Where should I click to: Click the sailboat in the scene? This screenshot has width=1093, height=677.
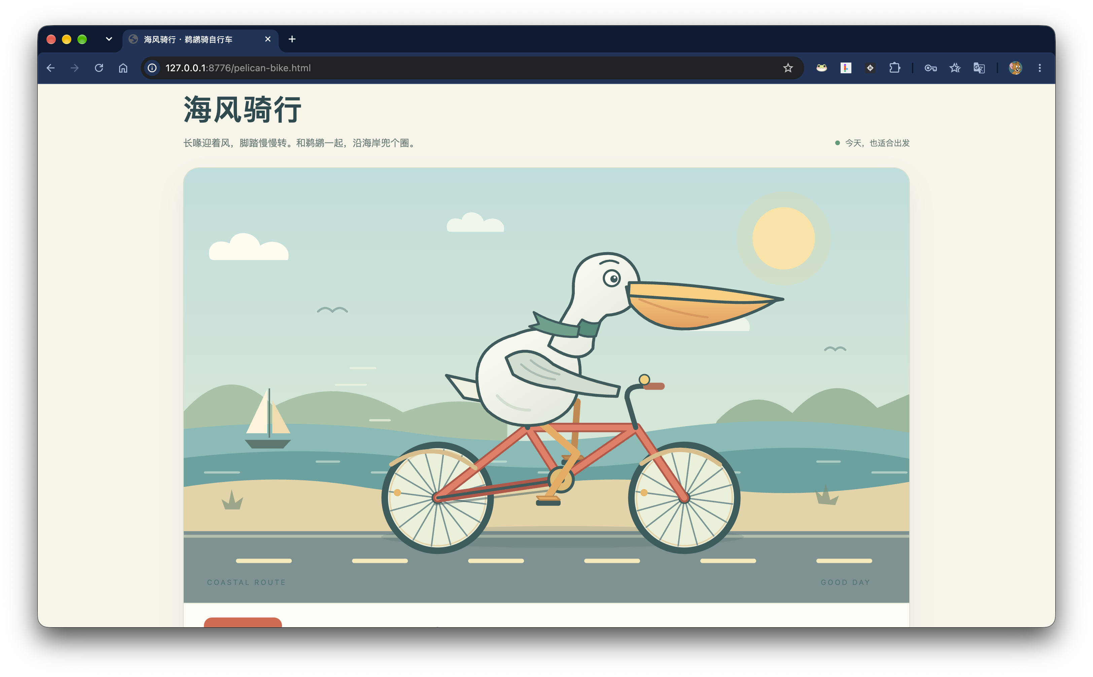[x=268, y=418]
